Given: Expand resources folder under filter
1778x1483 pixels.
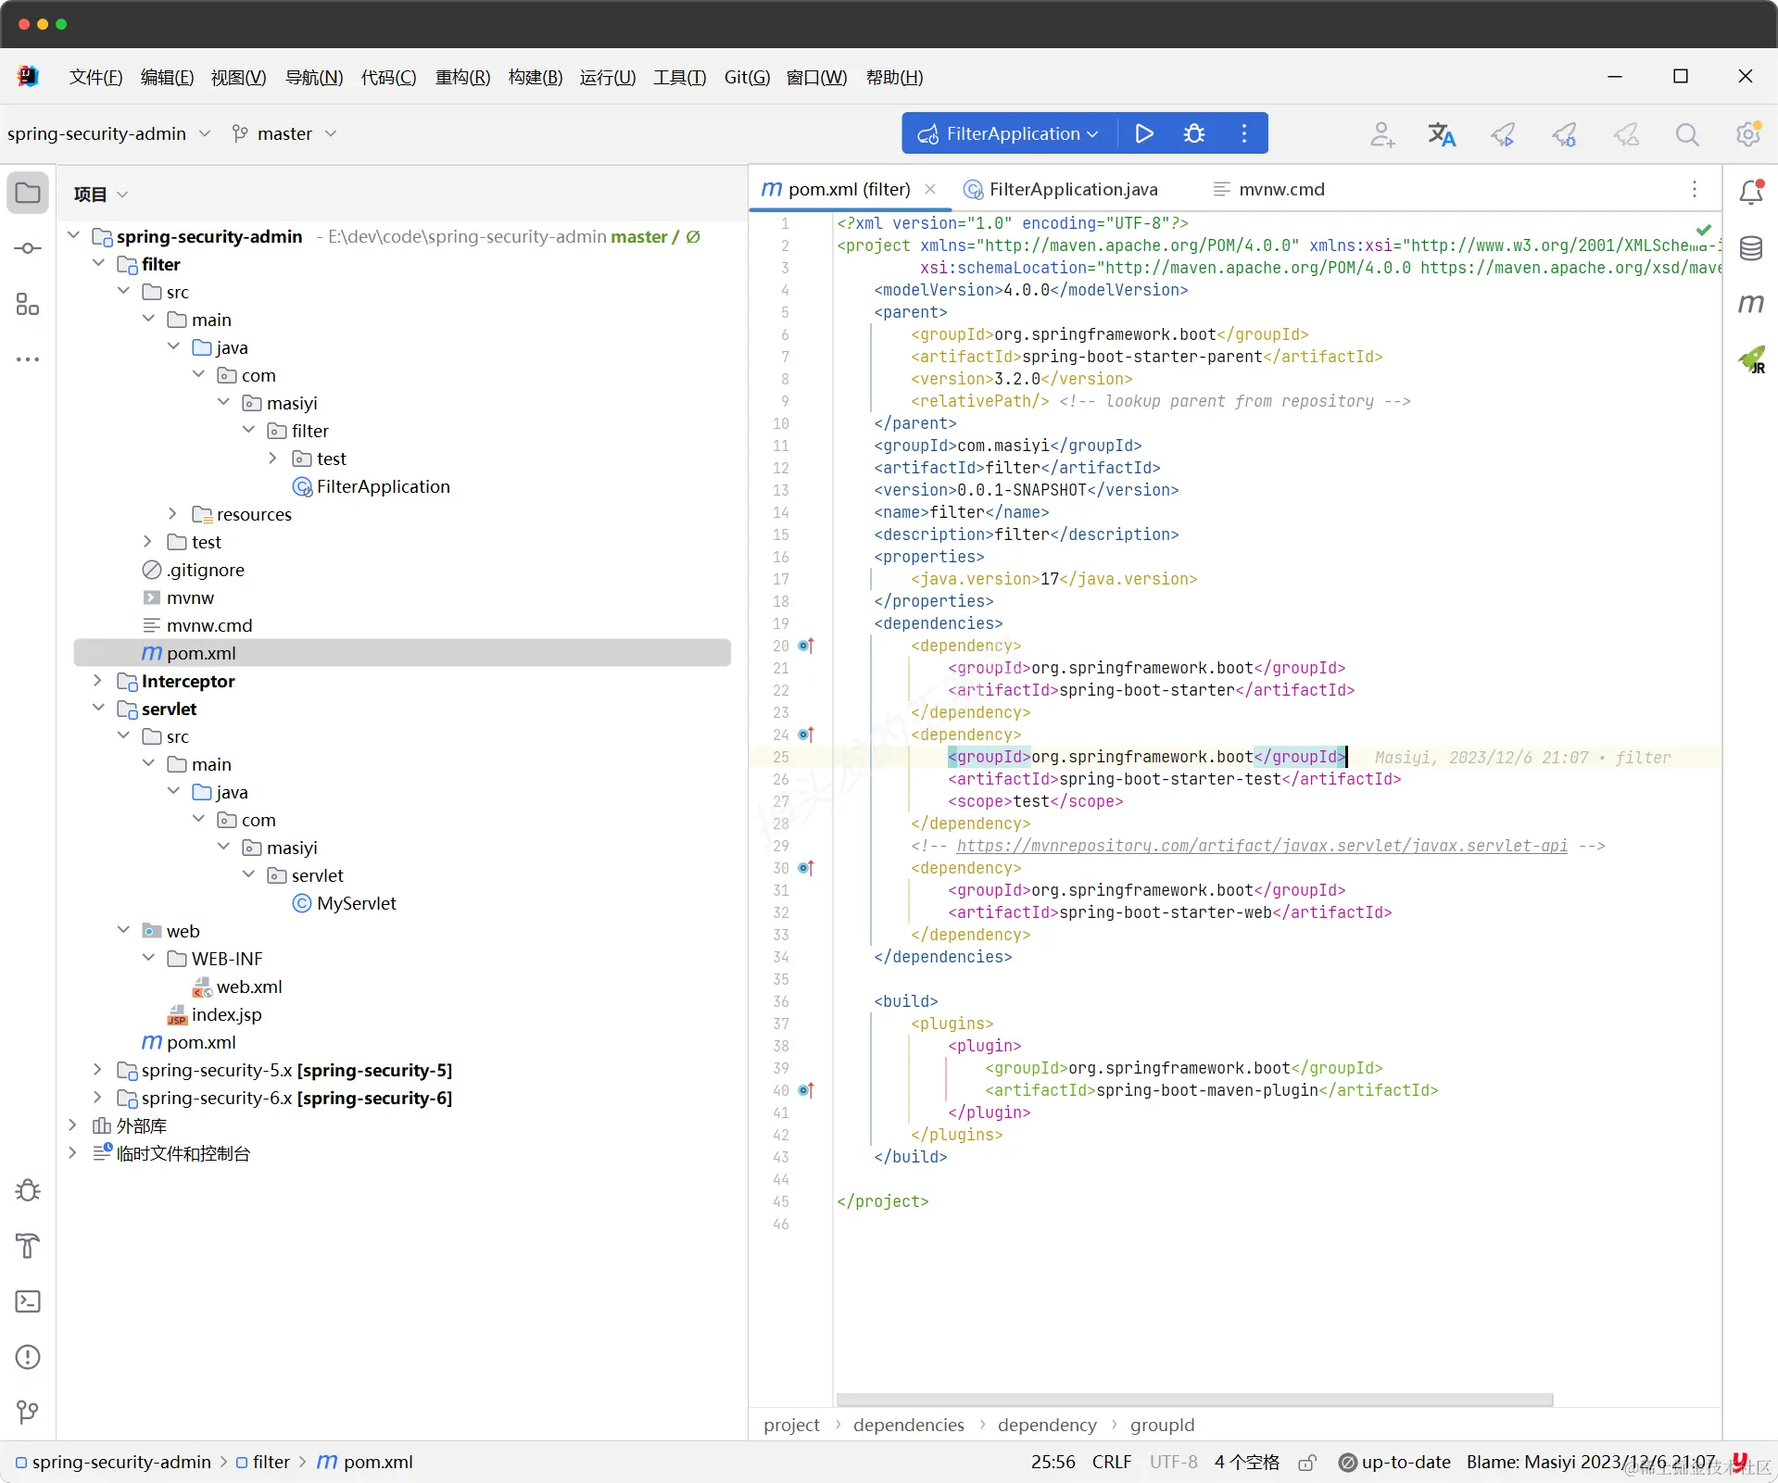Looking at the screenshot, I should click(x=172, y=514).
